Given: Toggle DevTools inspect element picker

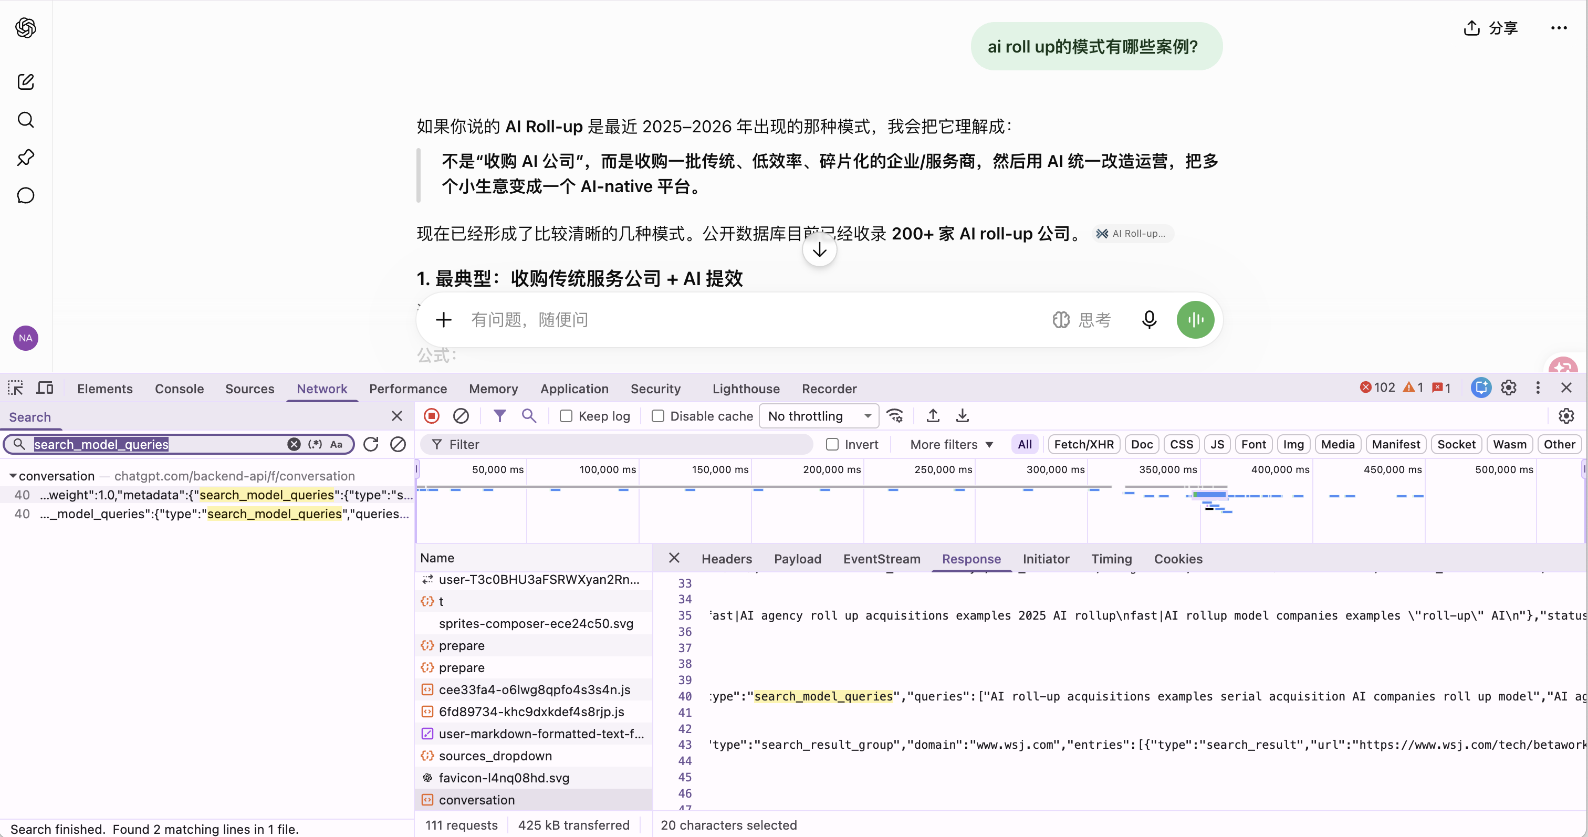Looking at the screenshot, I should click(x=15, y=388).
